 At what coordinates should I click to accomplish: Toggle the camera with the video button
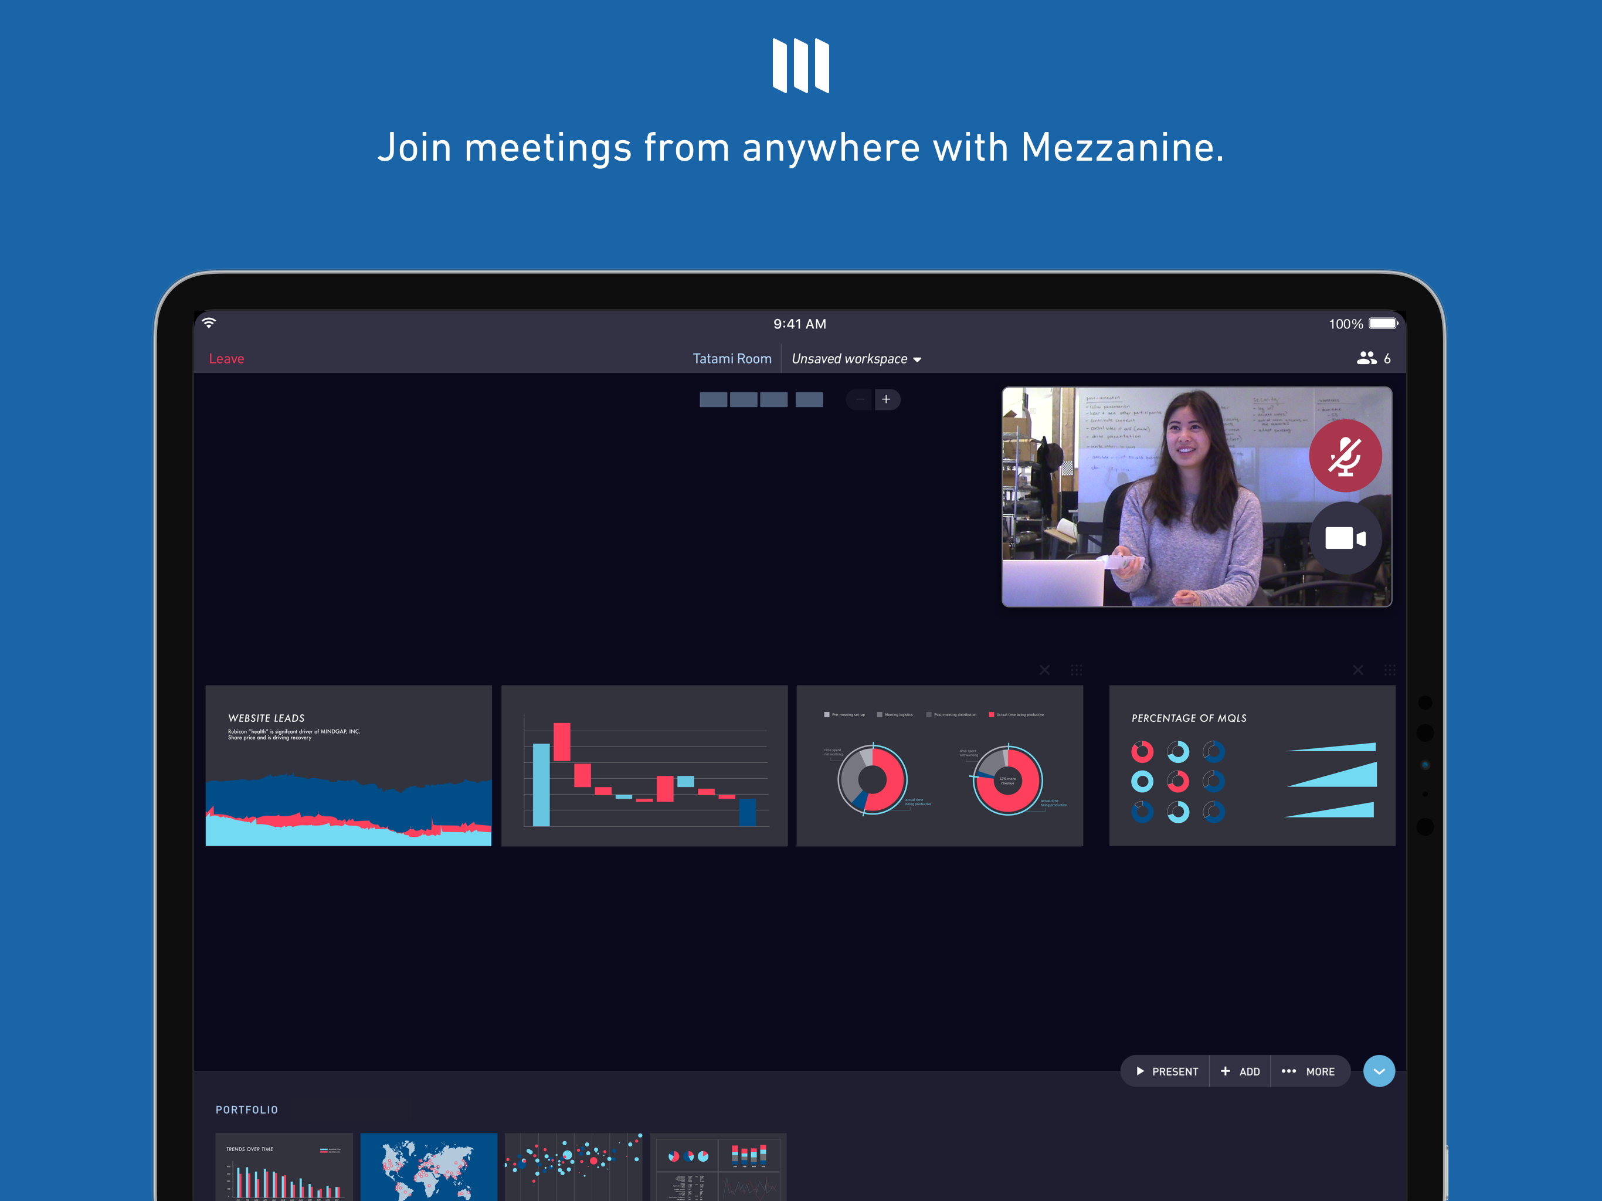(x=1345, y=538)
